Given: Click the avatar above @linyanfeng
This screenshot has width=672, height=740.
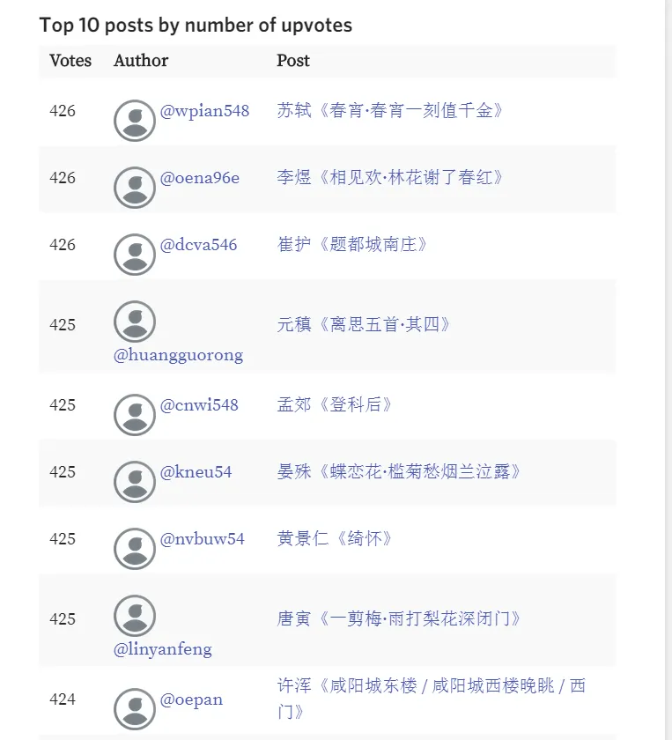Looking at the screenshot, I should point(135,616).
